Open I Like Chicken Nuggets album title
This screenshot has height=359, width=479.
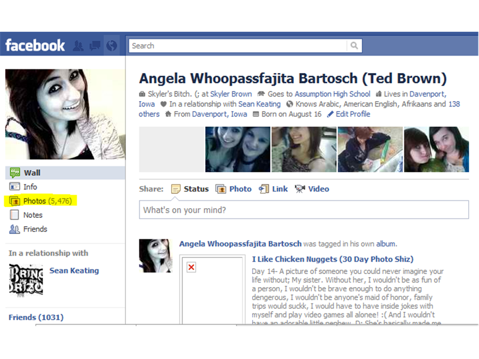(332, 259)
